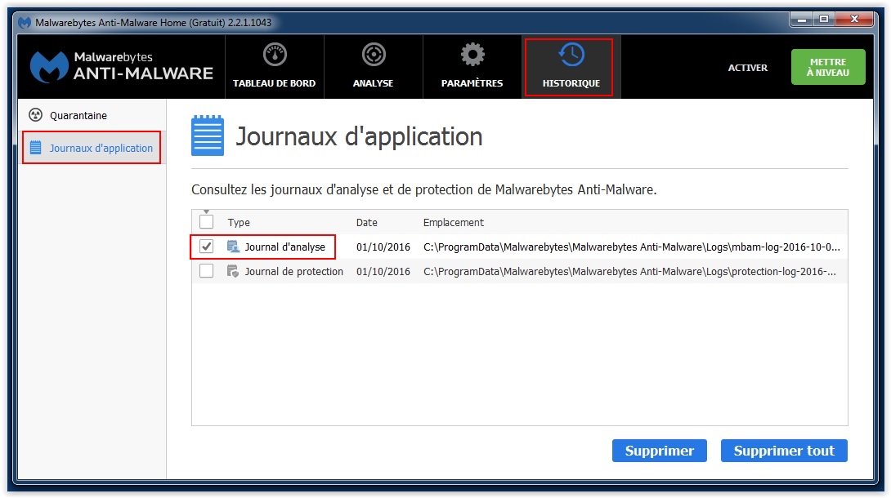Click the large Journaux d'application heading icon
Screen dimensions: 891x498
[x=208, y=136]
